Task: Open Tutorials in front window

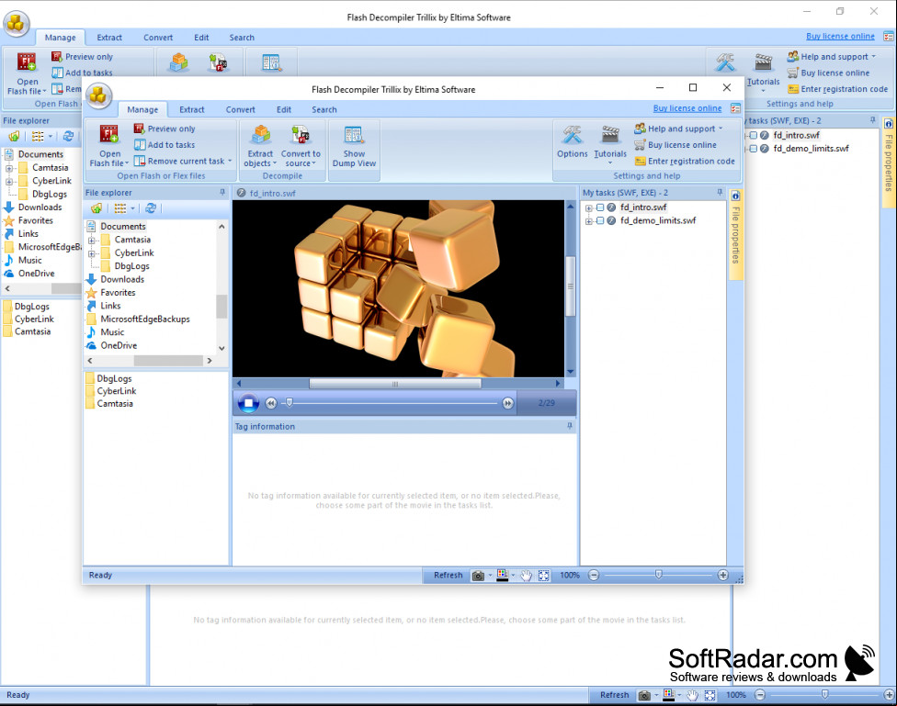Action: 610,144
